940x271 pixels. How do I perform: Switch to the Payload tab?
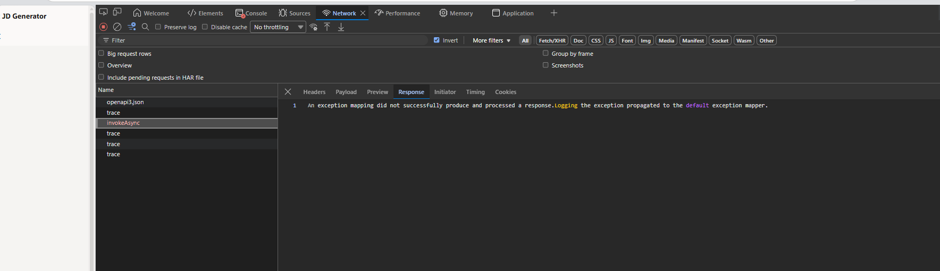(346, 92)
